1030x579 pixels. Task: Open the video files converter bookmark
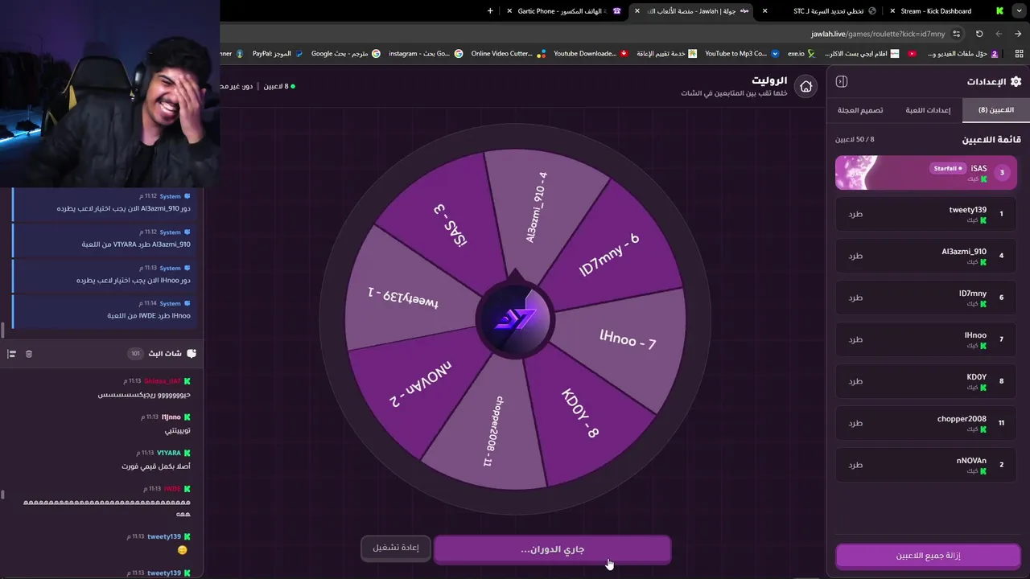point(962,54)
